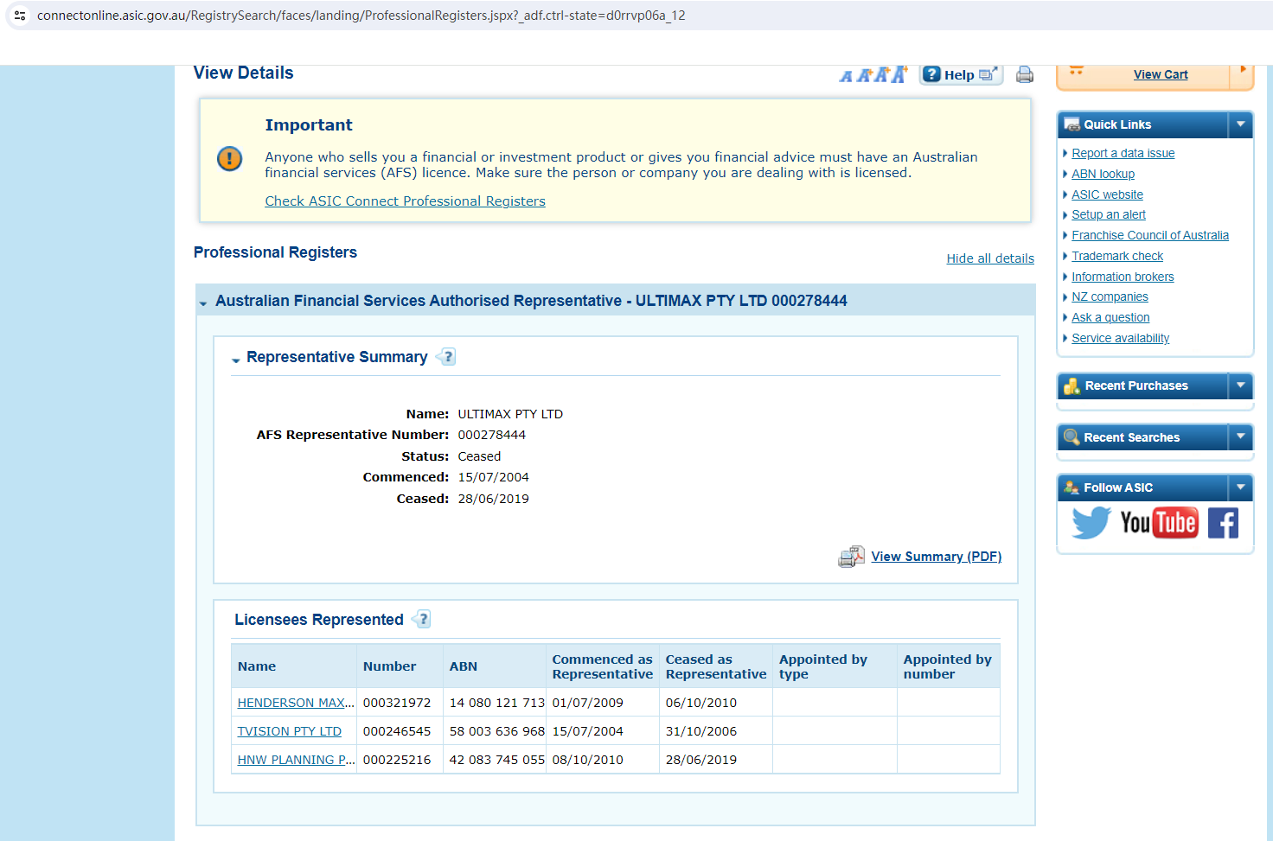Collapse the Authorised Representative ULTIMAX section
This screenshot has height=841, width=1273.
point(203,303)
